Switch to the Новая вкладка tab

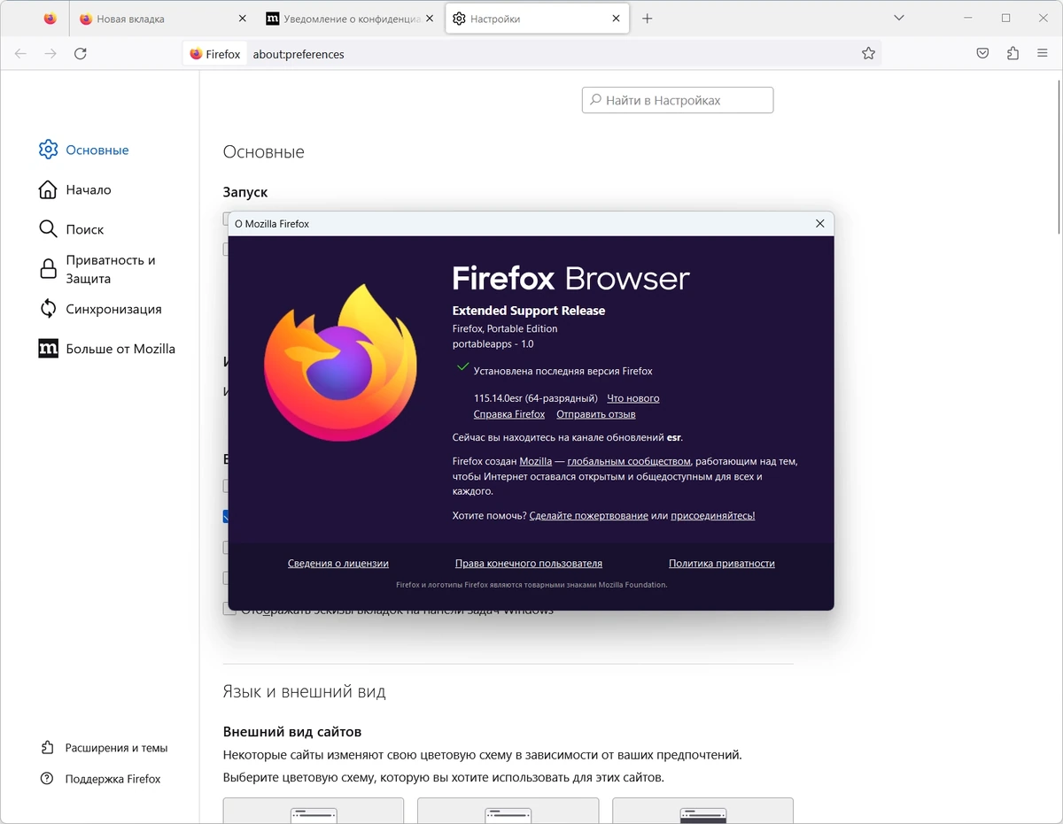pyautogui.click(x=162, y=19)
